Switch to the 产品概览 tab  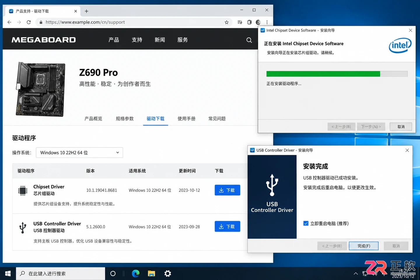click(93, 119)
